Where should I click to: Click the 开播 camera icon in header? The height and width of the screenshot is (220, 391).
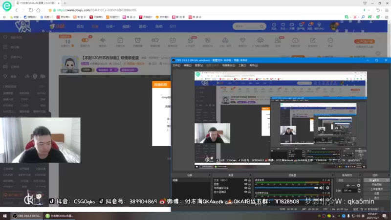[292, 25]
